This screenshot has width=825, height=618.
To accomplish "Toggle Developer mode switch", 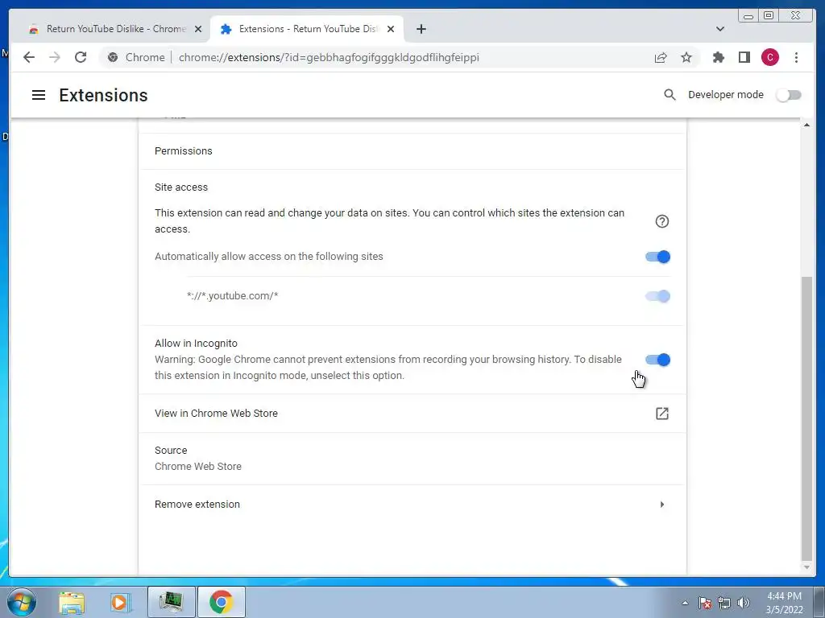I will [789, 95].
